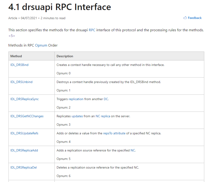This screenshot has height=182, width=212.
Task: Click the Description column header
Action: tap(65, 56)
